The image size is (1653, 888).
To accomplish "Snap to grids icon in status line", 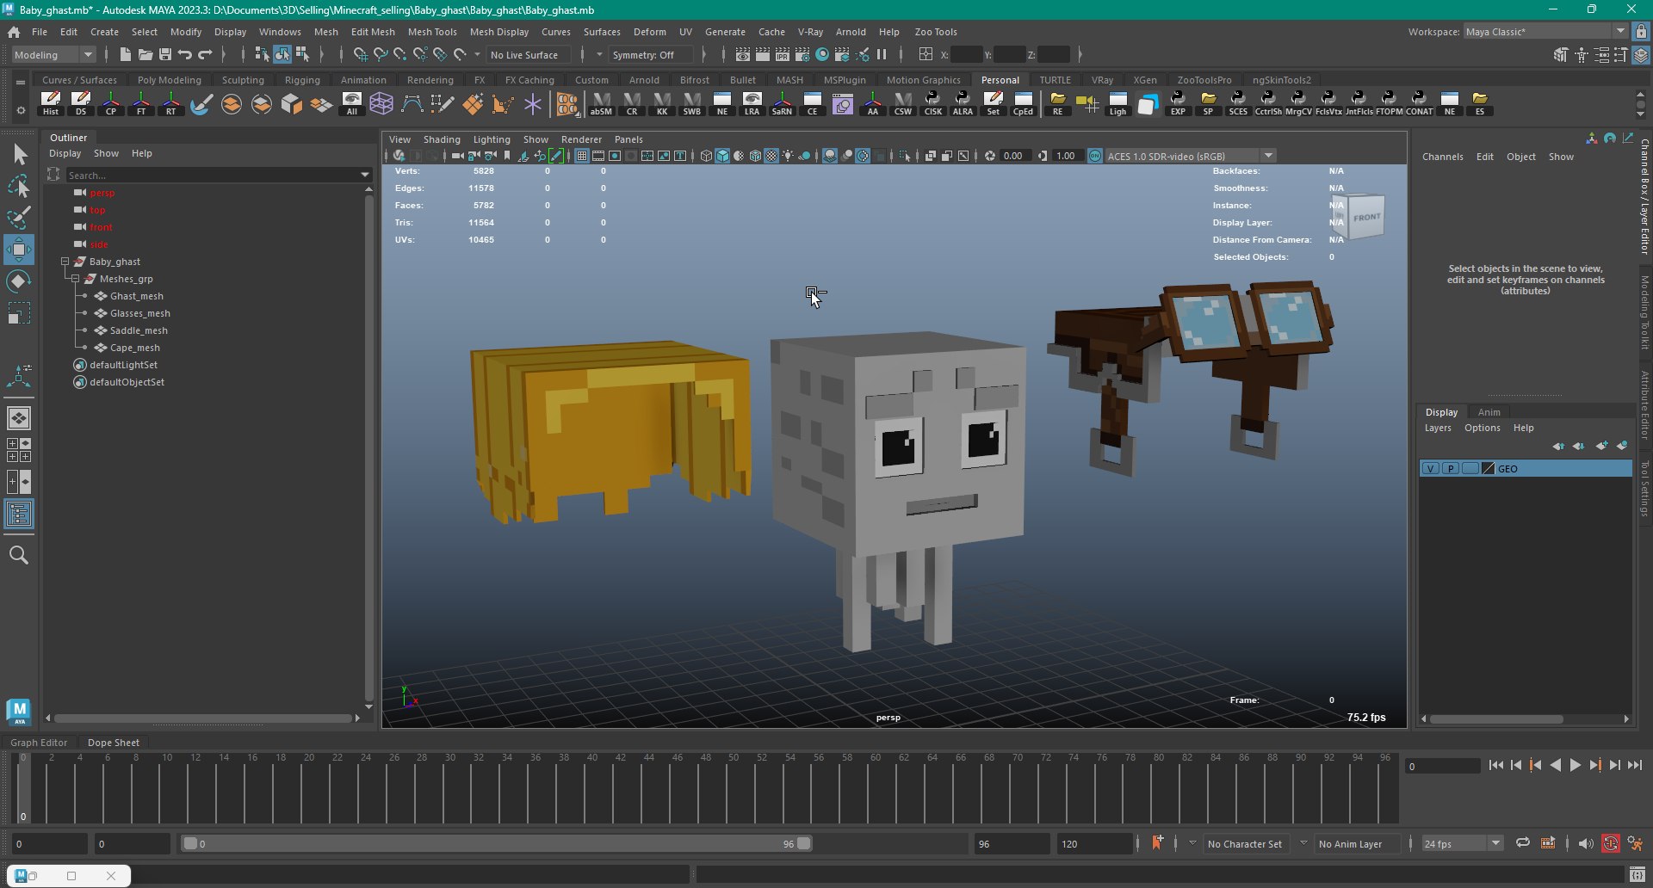I will pyautogui.click(x=361, y=54).
